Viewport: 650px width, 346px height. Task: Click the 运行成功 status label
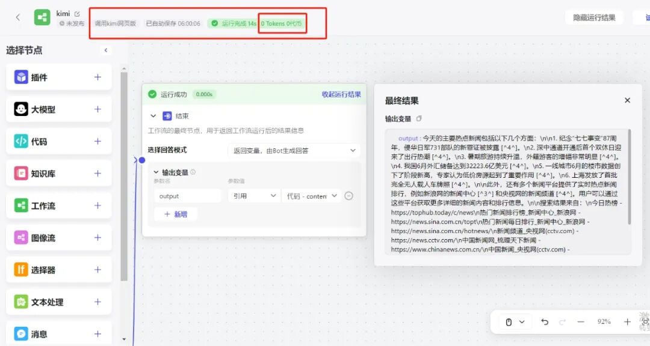pos(174,94)
